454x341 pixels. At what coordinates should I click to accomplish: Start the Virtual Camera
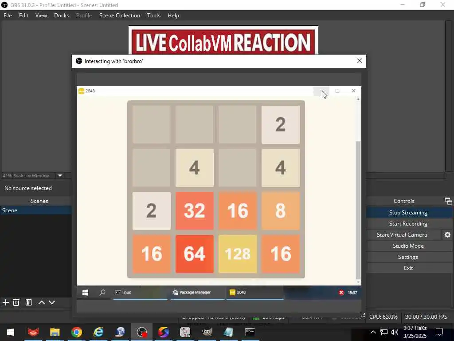click(402, 234)
